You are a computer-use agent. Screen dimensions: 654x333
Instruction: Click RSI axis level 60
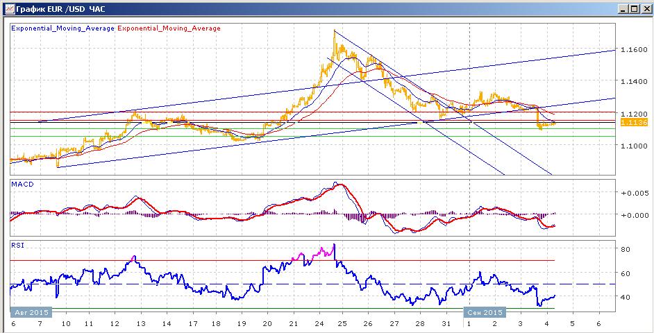point(626,273)
